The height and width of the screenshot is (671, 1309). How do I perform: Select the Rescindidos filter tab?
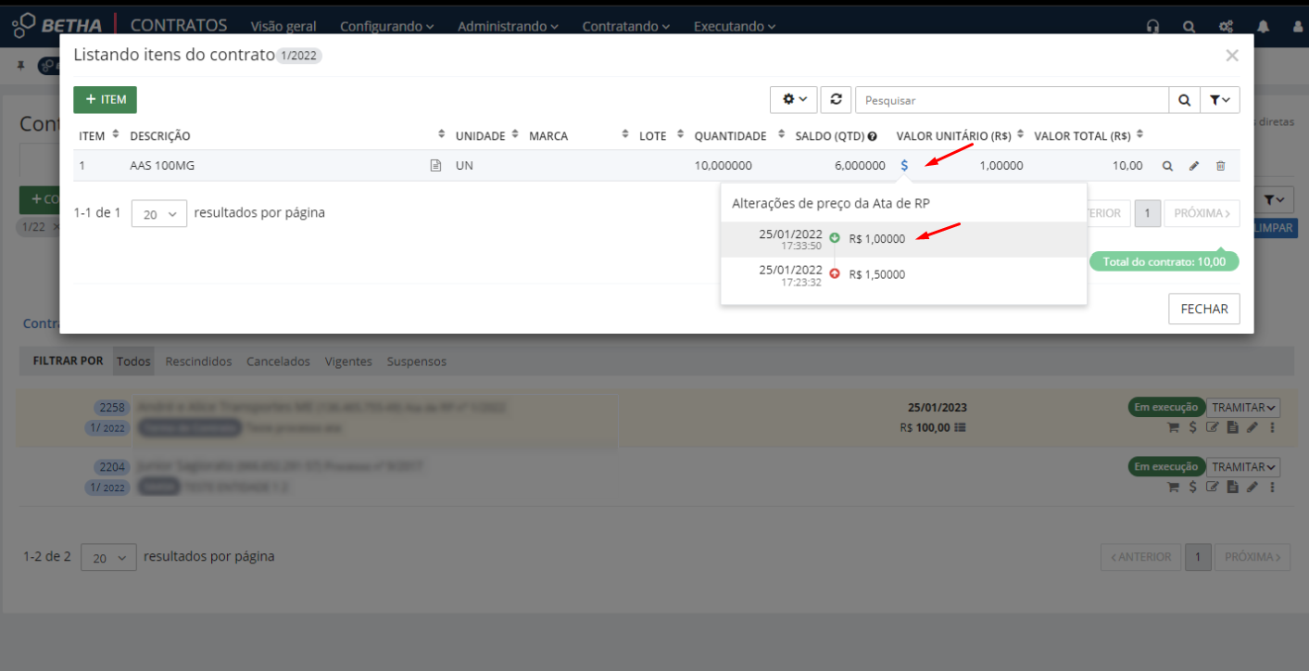[x=198, y=361]
